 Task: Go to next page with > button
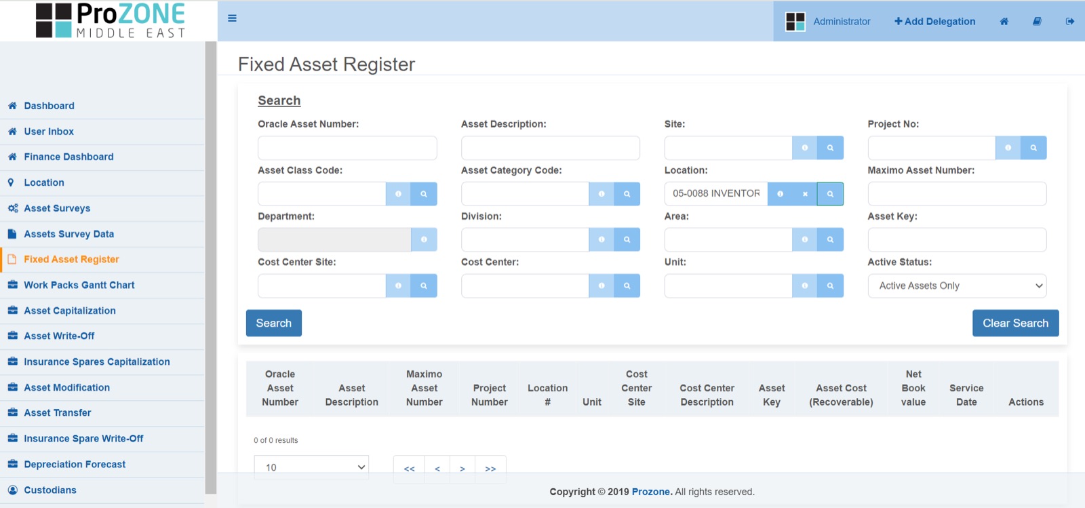click(462, 469)
